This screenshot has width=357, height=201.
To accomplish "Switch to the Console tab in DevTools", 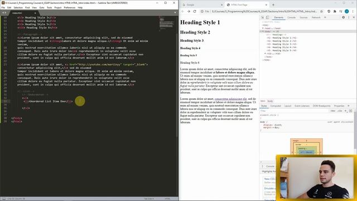I will click(291, 17).
